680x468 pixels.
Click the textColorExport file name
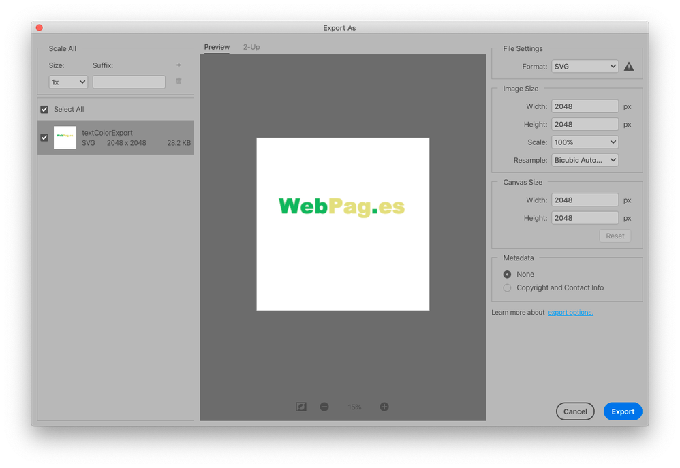(107, 133)
